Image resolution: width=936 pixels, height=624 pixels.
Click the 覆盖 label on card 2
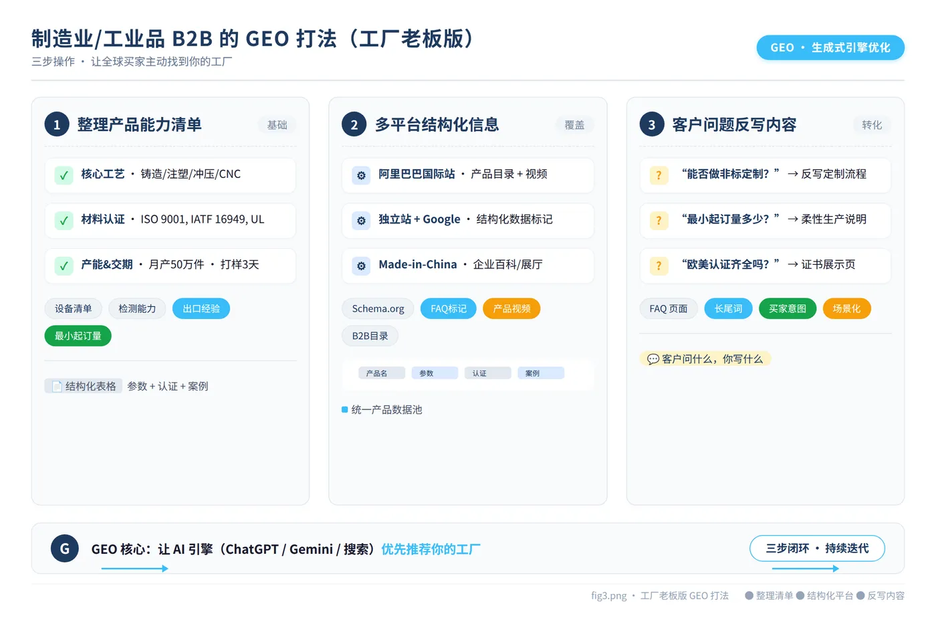(575, 125)
